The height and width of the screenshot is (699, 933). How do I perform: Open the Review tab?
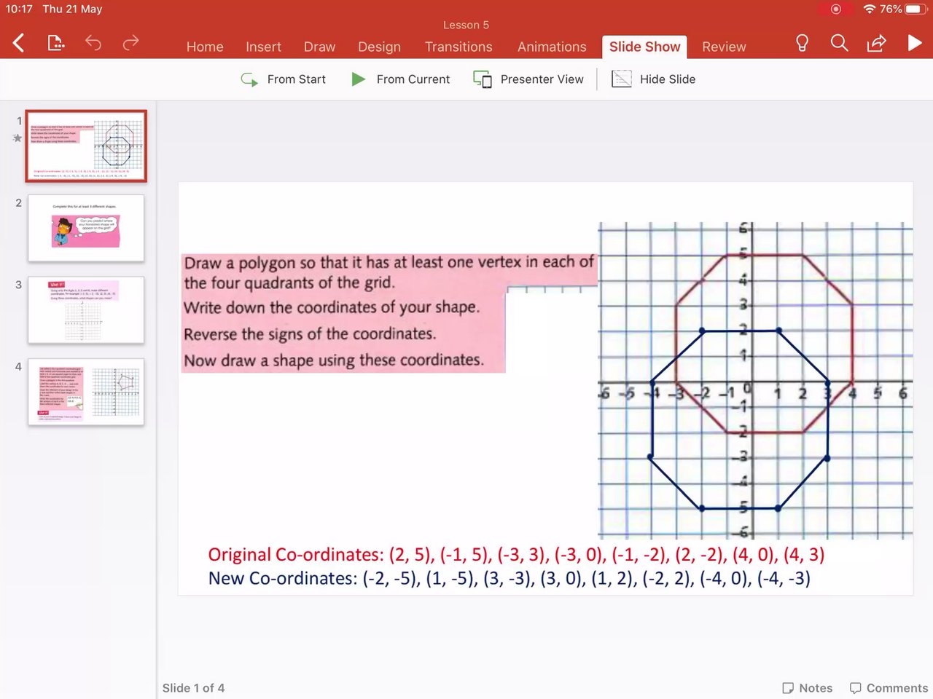pos(724,47)
